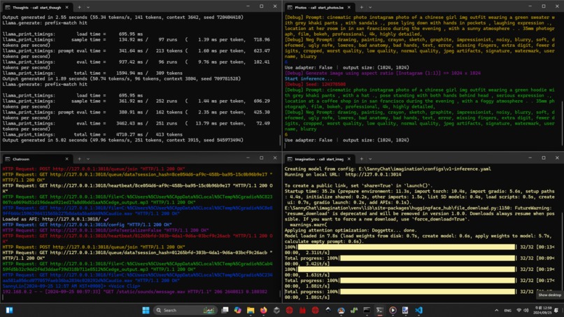564x317 pixels.
Task: Click the Start icon at far left of taskbar
Action: tap(9, 310)
